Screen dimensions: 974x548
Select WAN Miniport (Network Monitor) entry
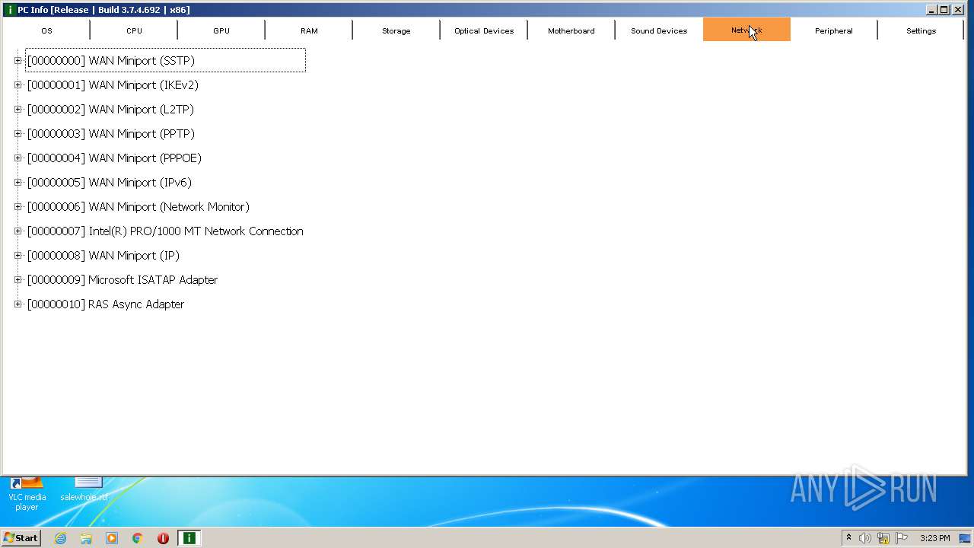point(138,207)
